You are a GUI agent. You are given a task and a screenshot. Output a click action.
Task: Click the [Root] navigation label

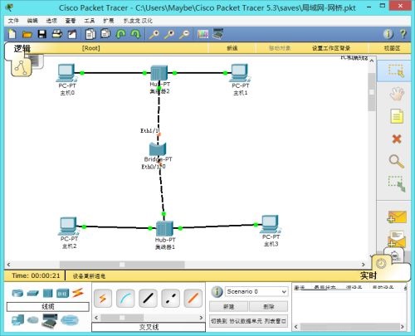(x=90, y=48)
